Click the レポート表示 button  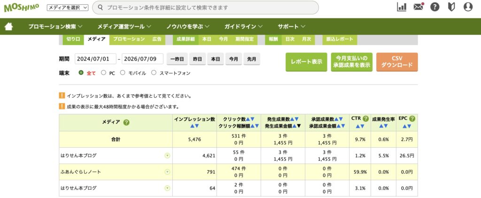pyautogui.click(x=306, y=62)
